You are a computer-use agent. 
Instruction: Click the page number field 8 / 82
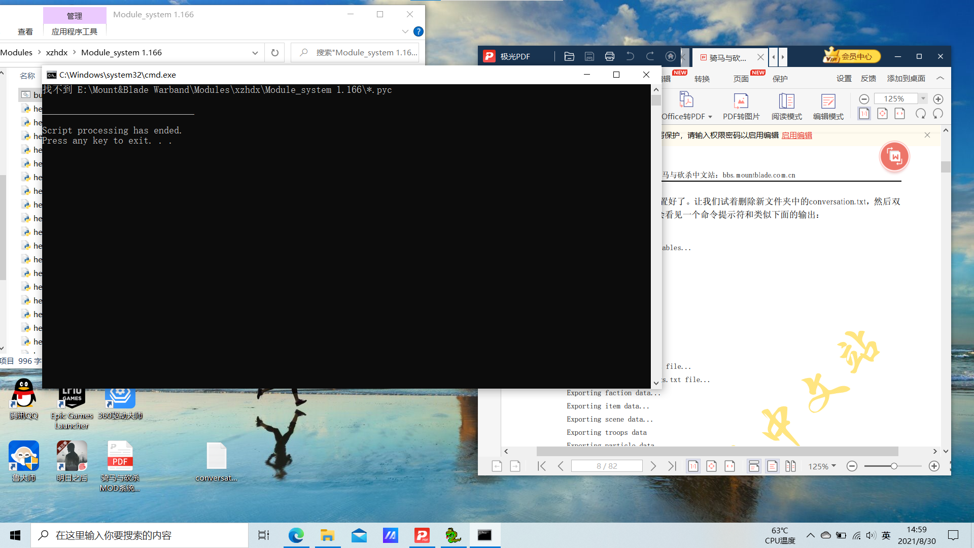(x=607, y=466)
